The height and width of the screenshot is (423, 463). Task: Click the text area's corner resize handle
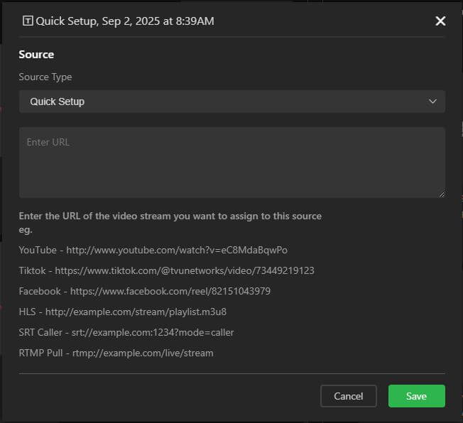pyautogui.click(x=442, y=194)
